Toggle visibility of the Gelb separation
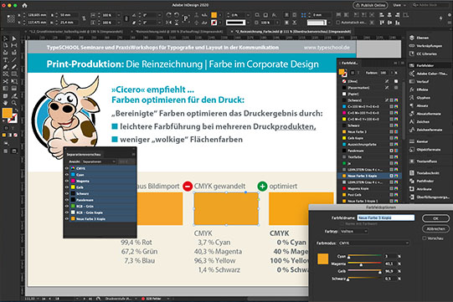 (x=67, y=187)
